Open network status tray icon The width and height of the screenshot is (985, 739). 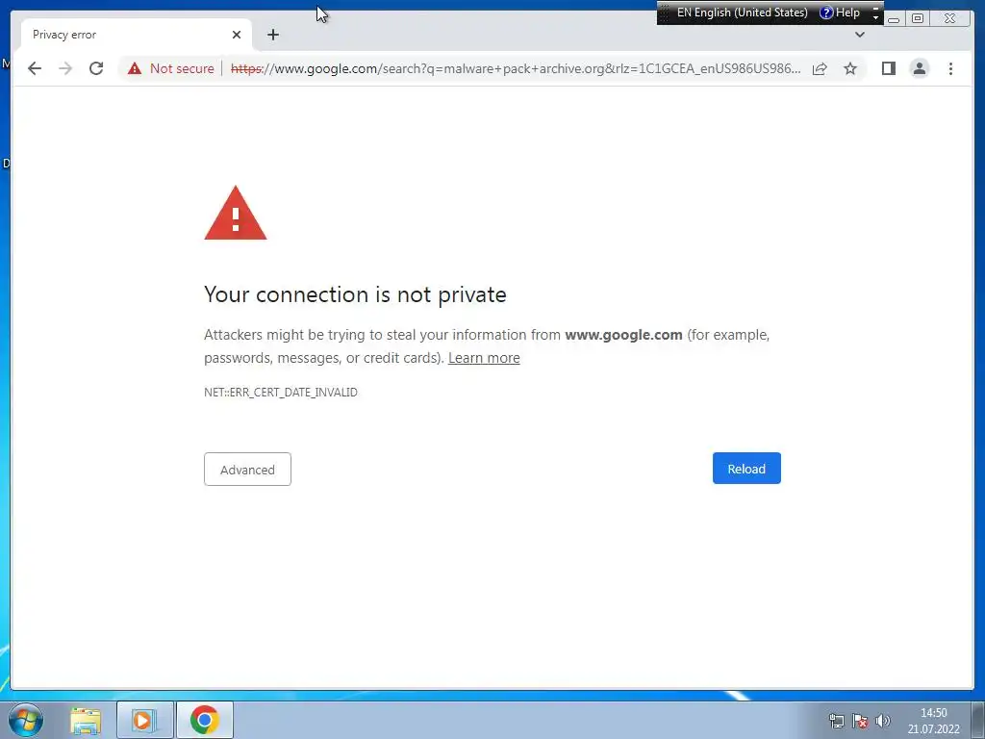836,721
